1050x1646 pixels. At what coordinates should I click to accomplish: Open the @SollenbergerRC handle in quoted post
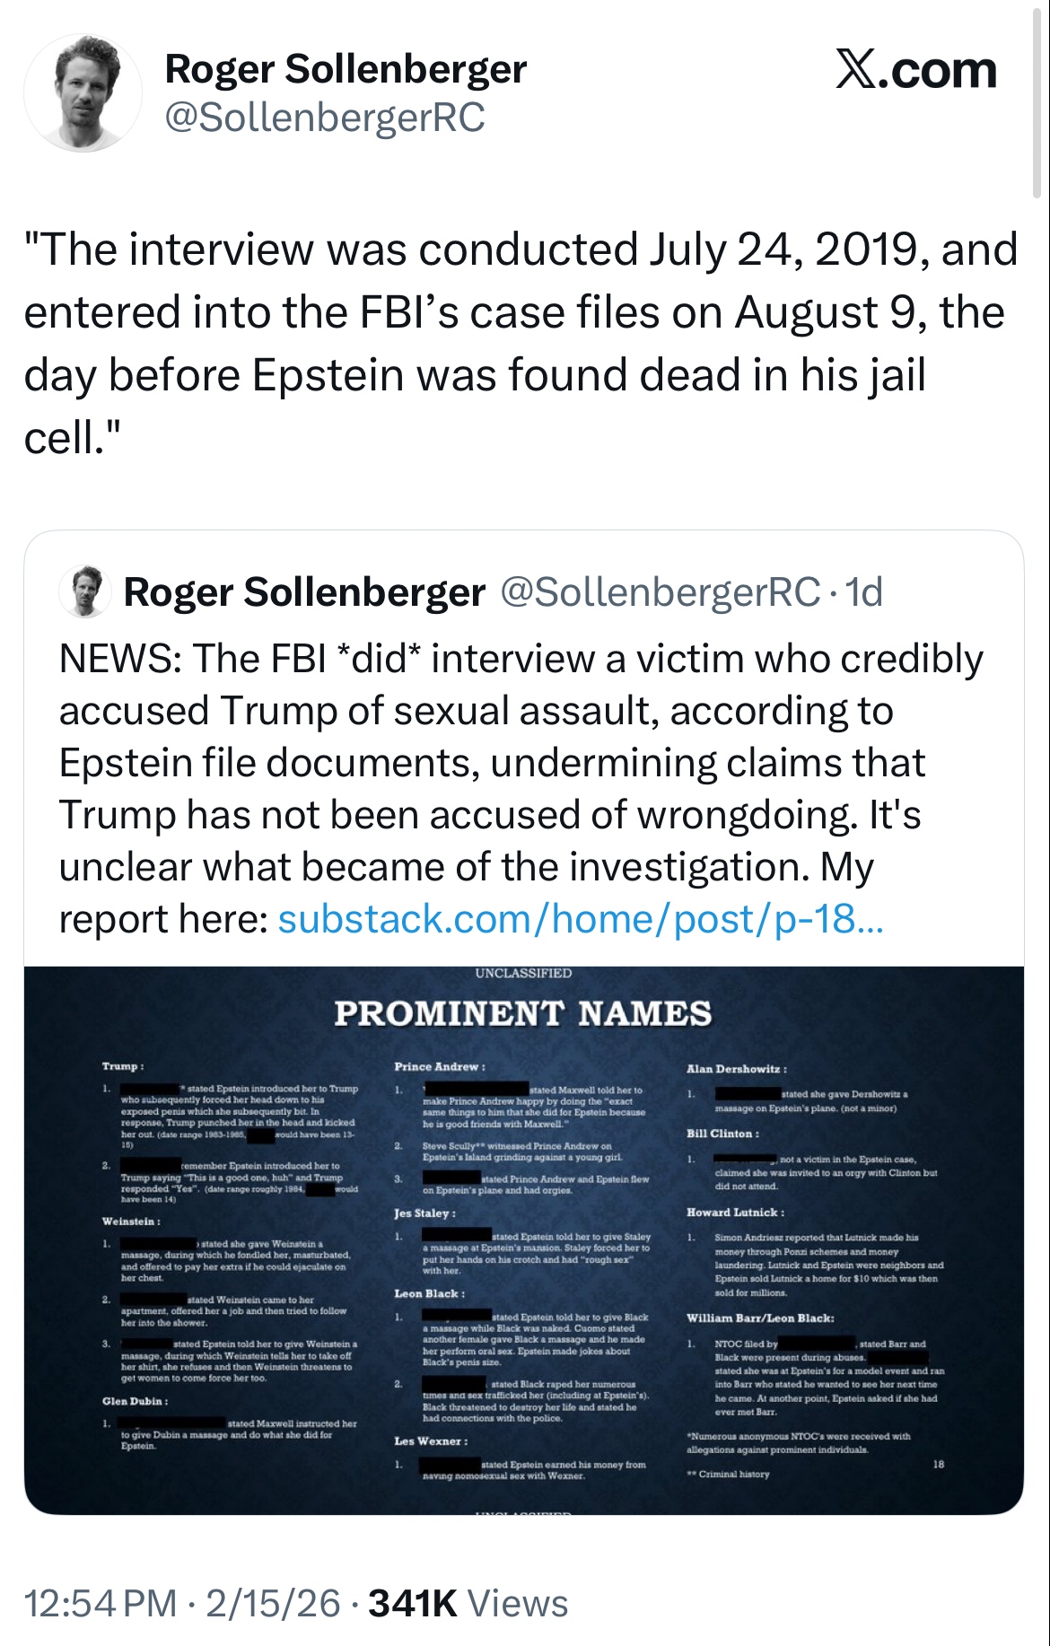tap(660, 592)
